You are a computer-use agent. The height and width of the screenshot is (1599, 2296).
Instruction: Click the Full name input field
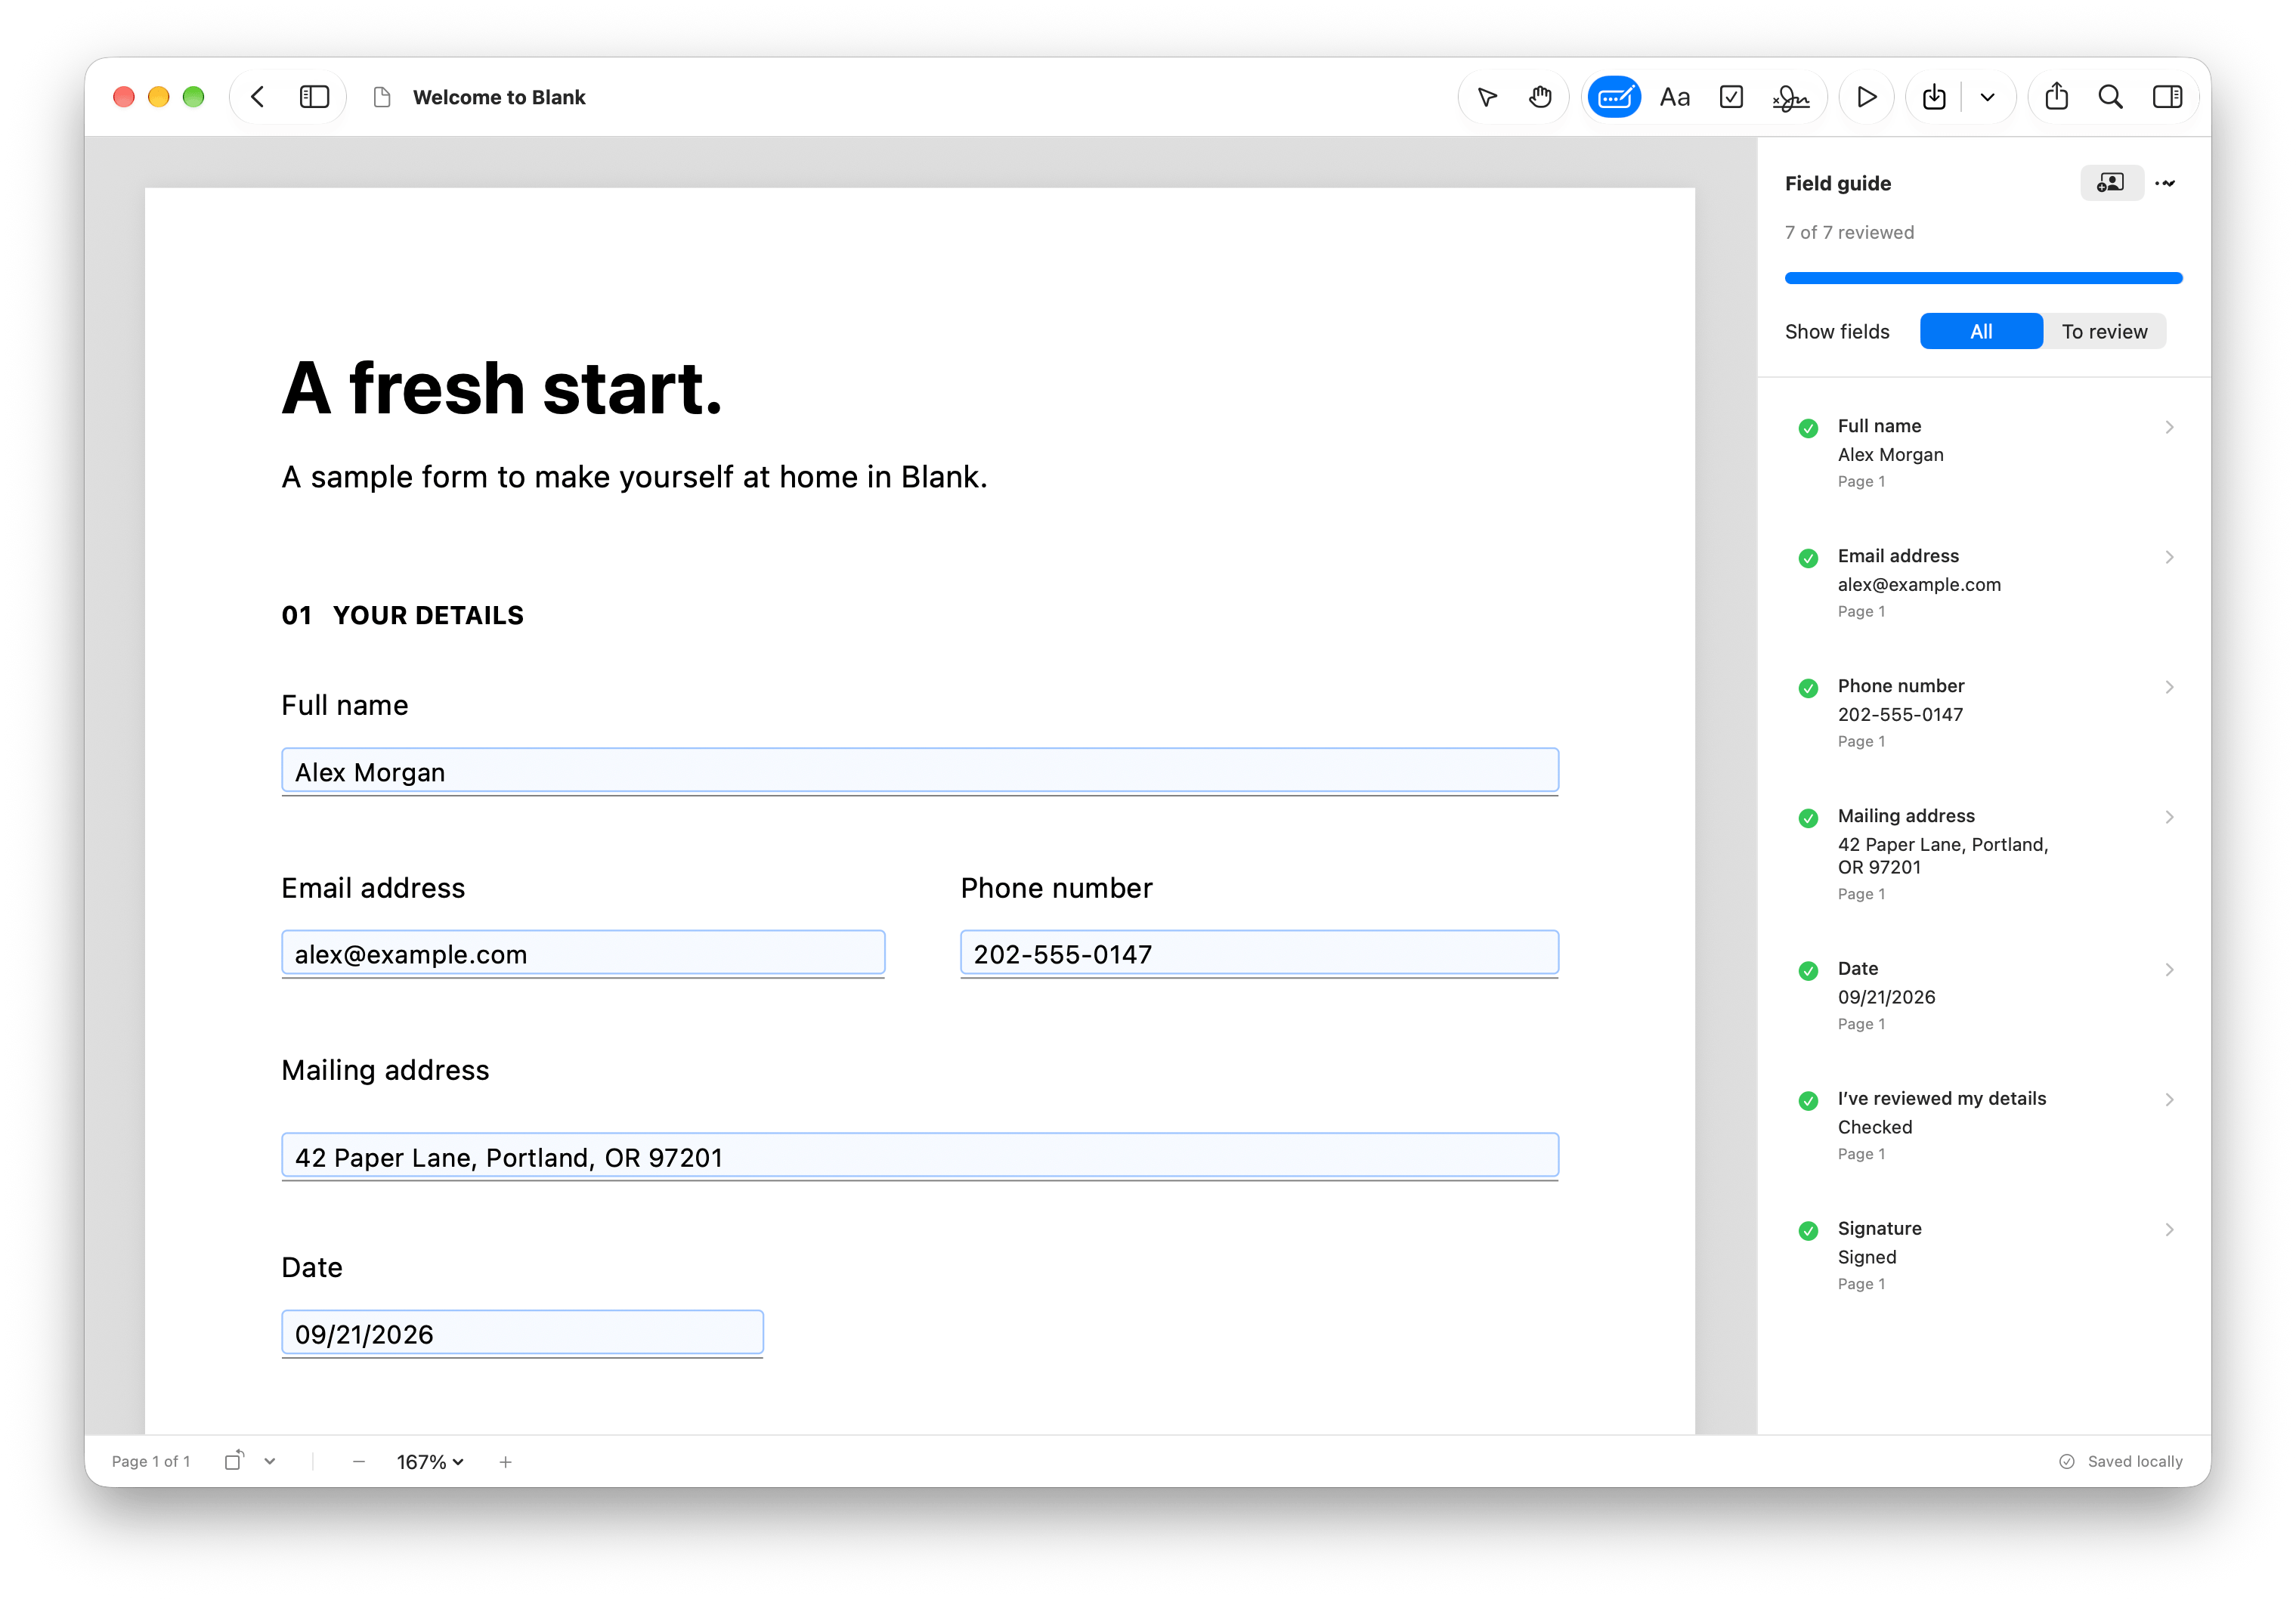920,770
